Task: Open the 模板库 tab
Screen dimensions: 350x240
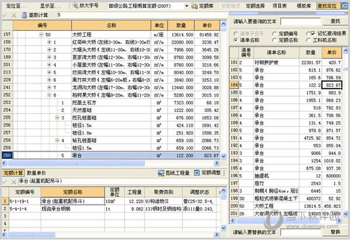Action: (304, 6)
